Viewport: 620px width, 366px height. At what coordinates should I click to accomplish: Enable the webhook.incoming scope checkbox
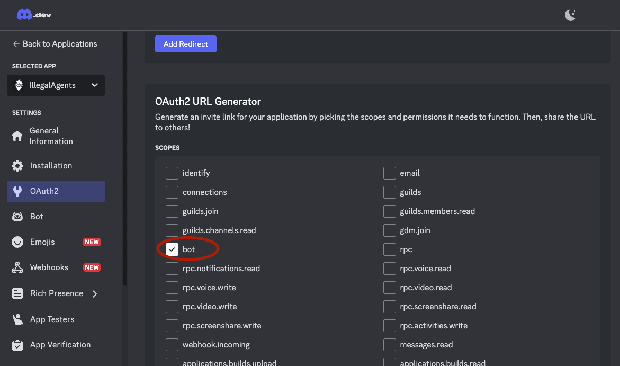[x=172, y=345]
